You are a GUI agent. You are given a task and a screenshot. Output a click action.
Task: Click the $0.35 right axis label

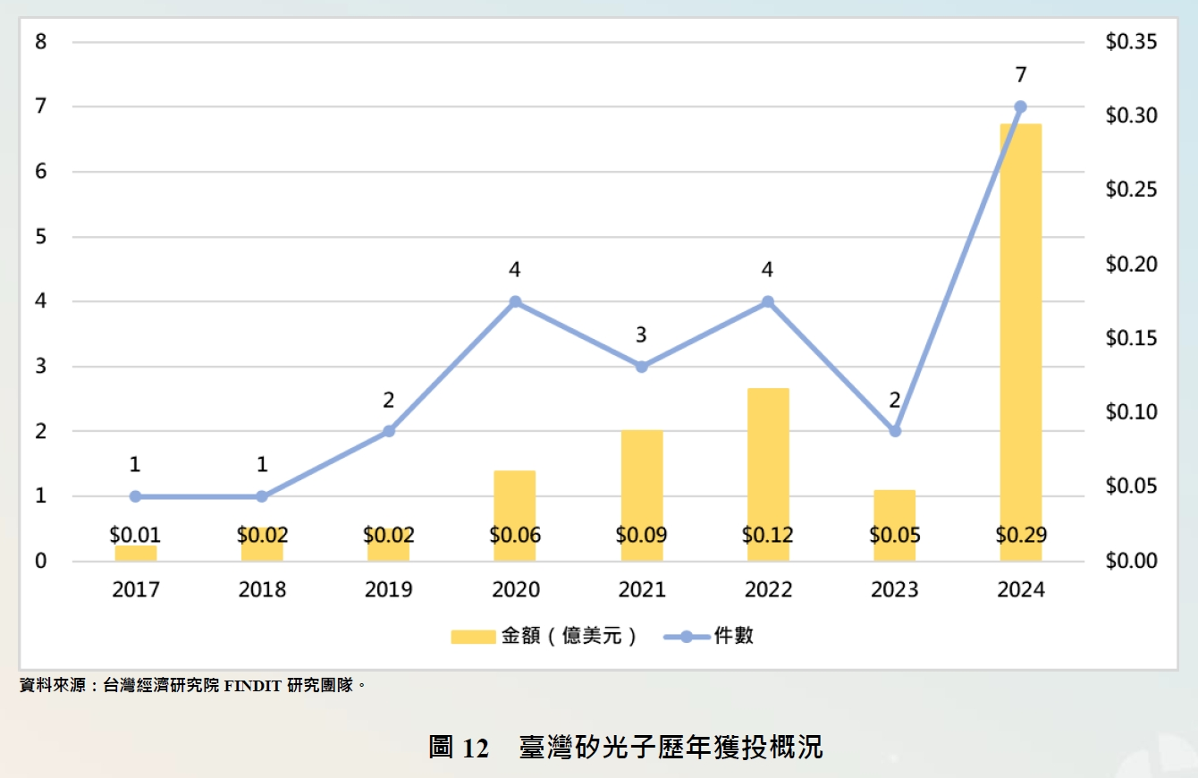click(x=1131, y=42)
